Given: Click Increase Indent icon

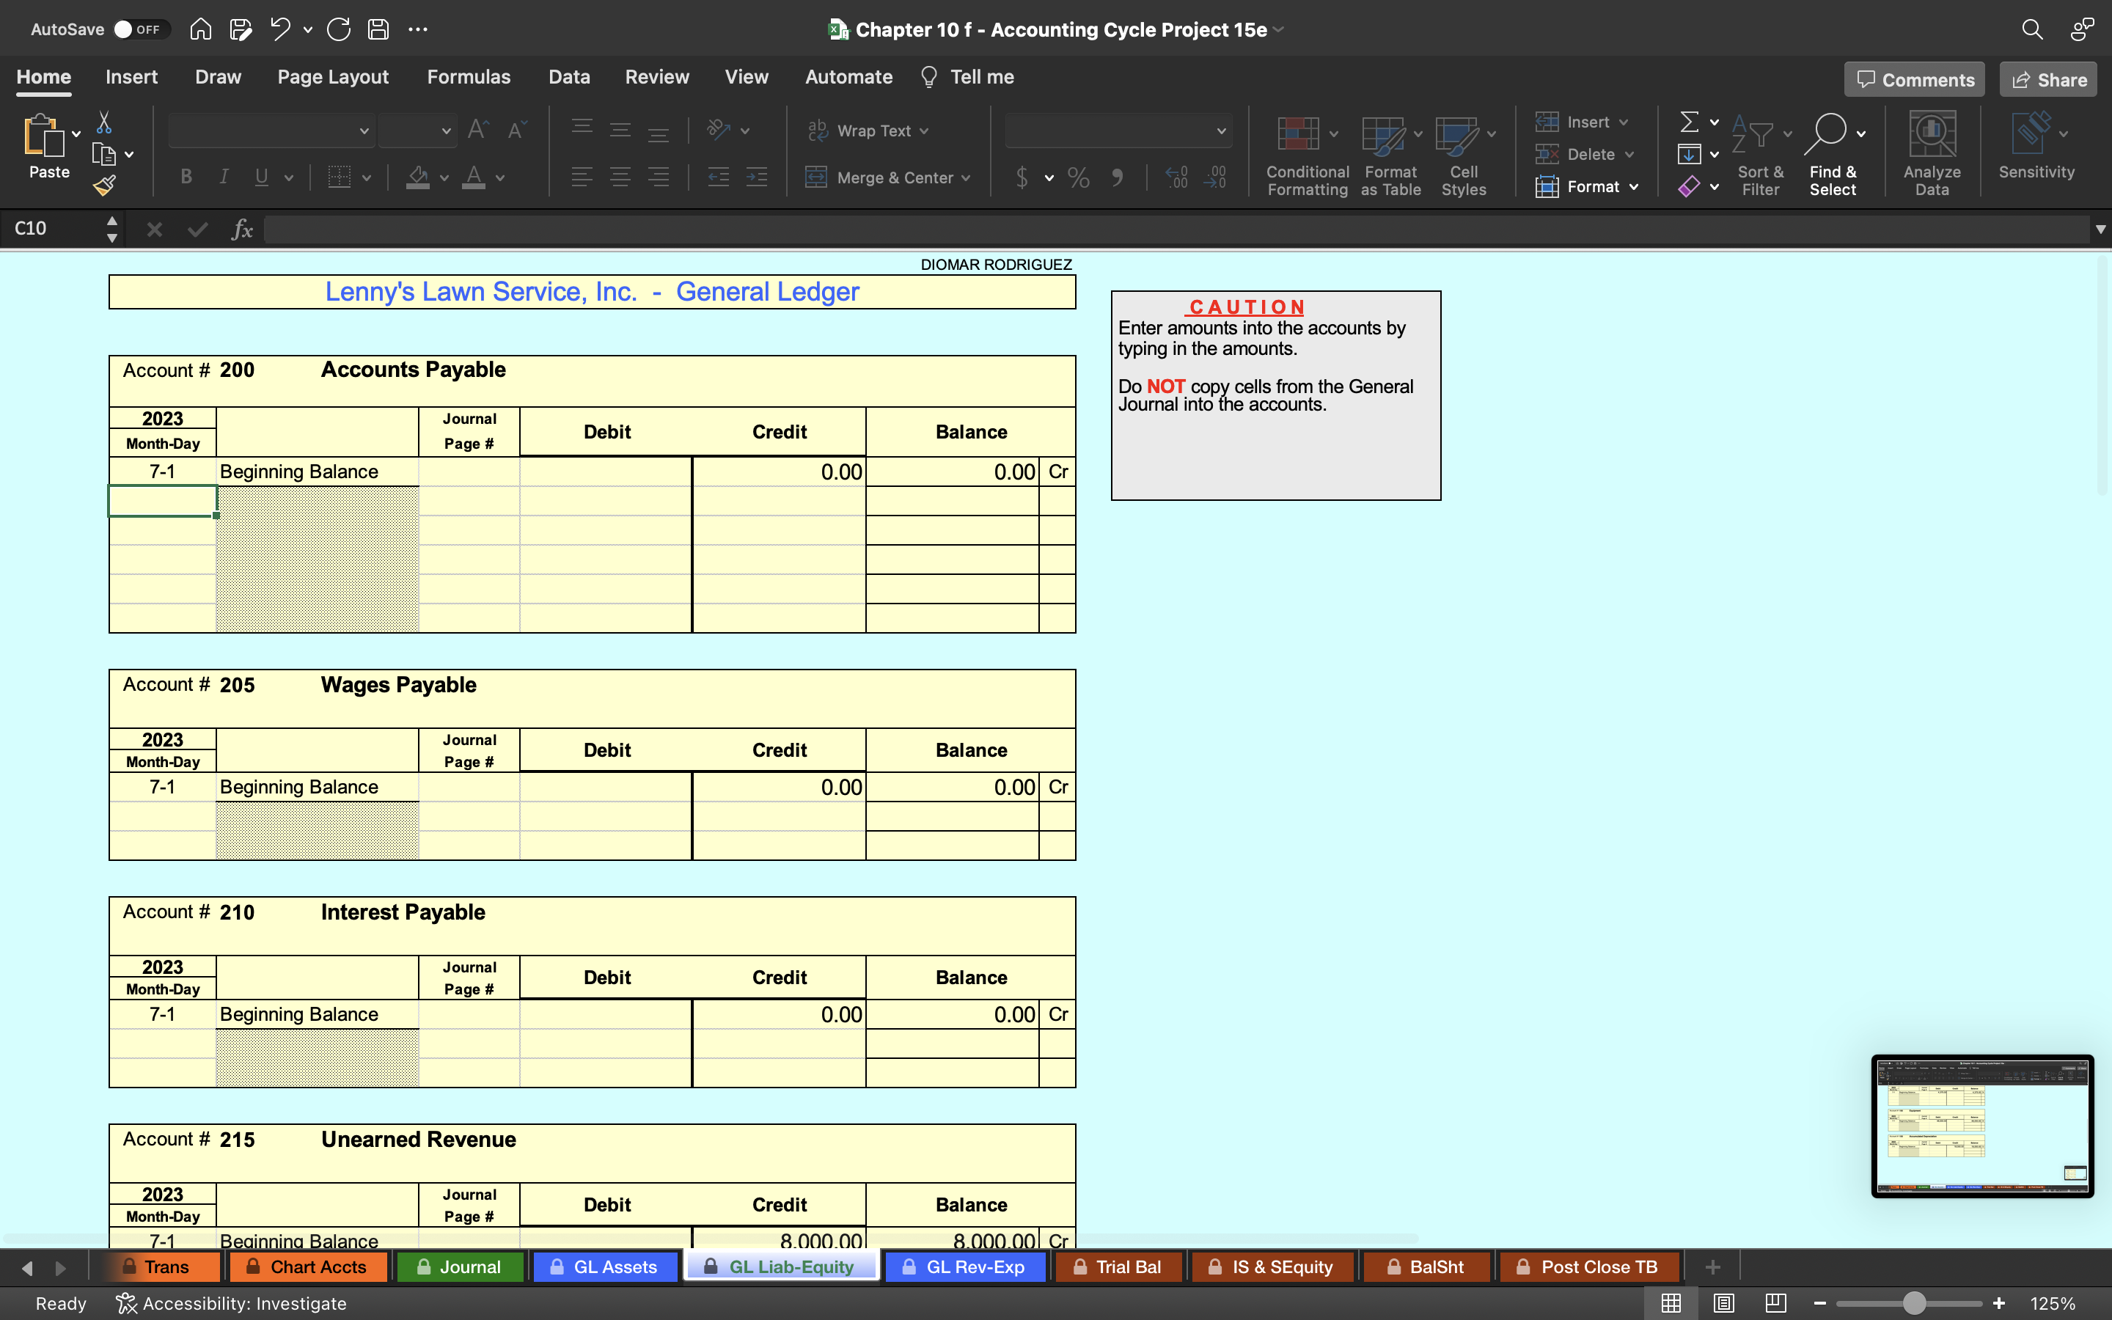Looking at the screenshot, I should 757,177.
